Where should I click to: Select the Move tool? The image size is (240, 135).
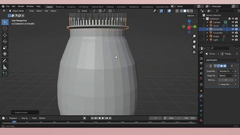[x=5, y=35]
